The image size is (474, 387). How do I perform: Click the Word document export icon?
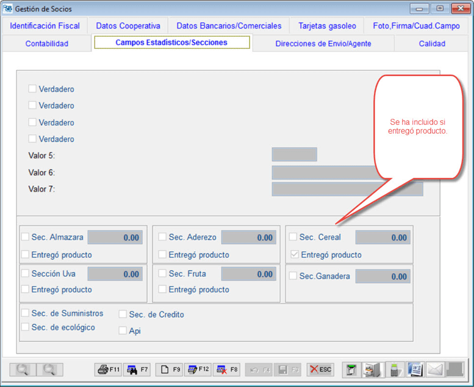point(415,369)
